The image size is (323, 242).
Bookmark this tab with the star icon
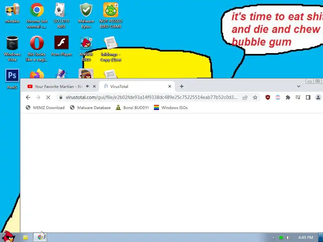255,97
